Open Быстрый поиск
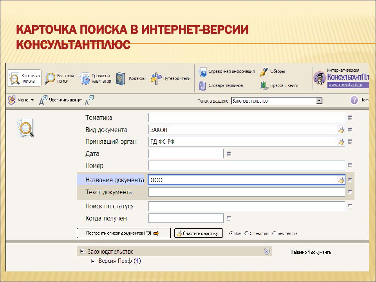Image resolution: width=376 pixels, height=282 pixels. [59, 78]
